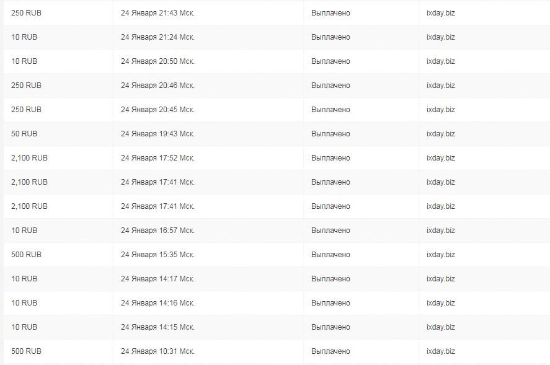Viewport: 550px width, 365px height.
Task: Click date 24 Января 17:52 Мск.
Action: [x=157, y=158]
